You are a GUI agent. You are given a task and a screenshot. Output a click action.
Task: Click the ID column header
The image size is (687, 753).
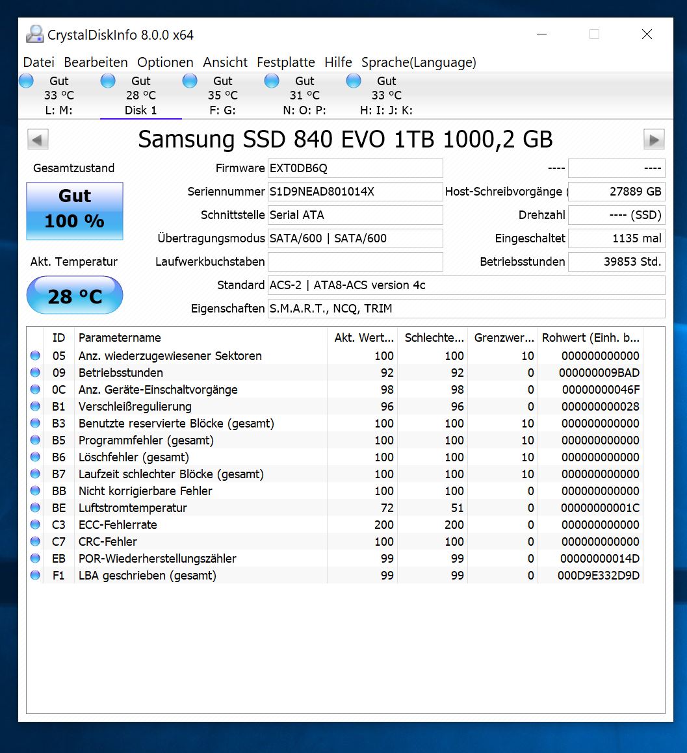tap(58, 338)
